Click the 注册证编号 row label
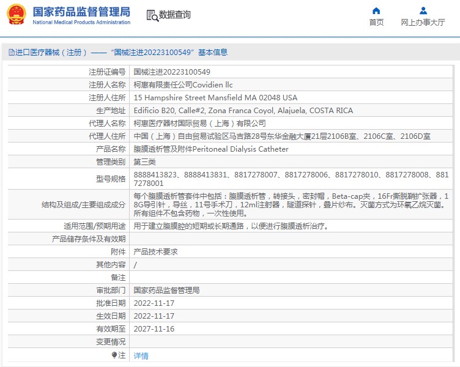This screenshot has width=460, height=367. [x=107, y=72]
